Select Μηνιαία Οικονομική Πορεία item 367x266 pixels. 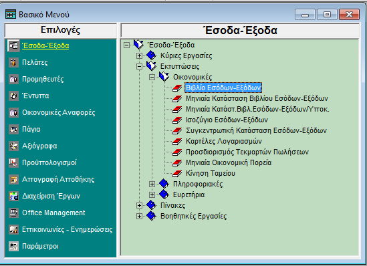[x=229, y=163]
